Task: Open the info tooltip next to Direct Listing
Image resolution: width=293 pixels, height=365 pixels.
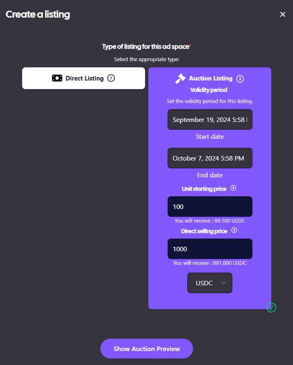Action: [x=111, y=78]
